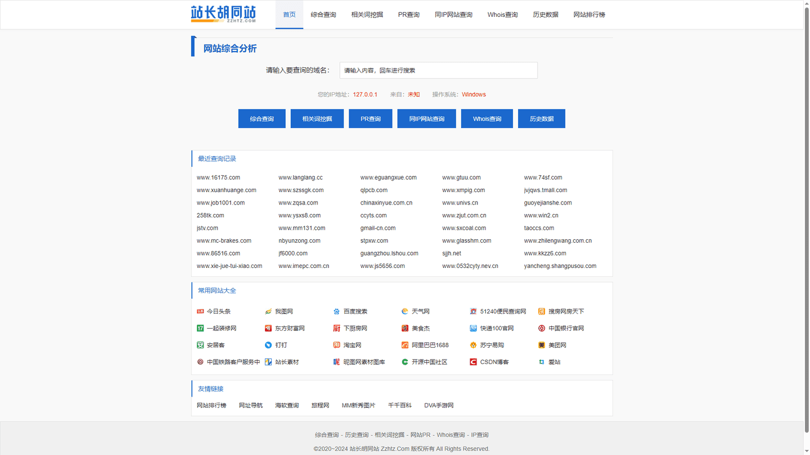This screenshot has width=810, height=455.
Task: Click the blue 综合查询 button
Action: tap(262, 119)
